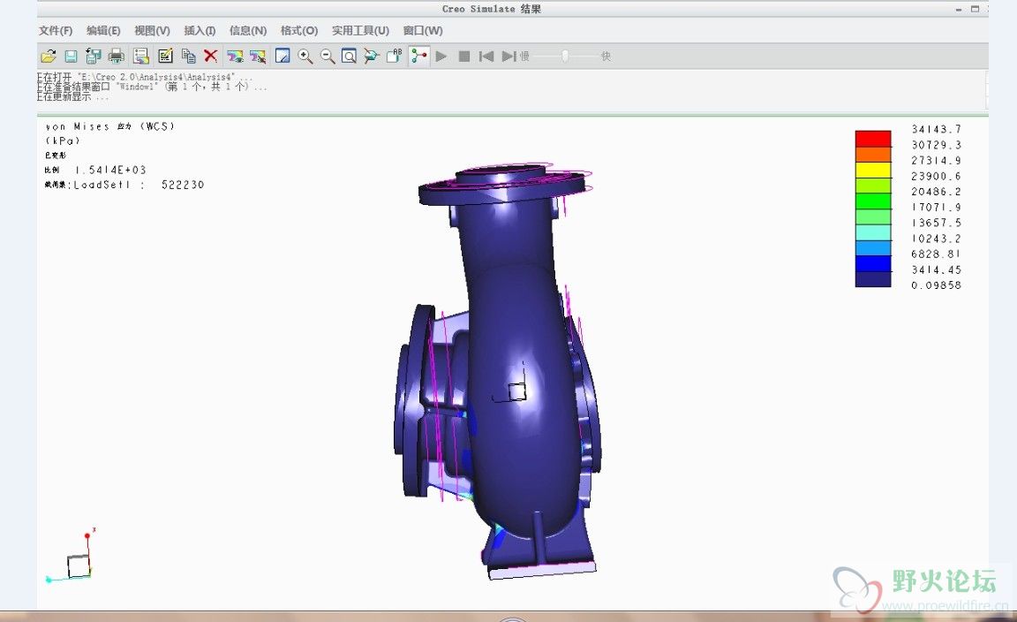Image resolution: width=1017 pixels, height=622 pixels.
Task: Click the orange legend color swatch
Action: (873, 155)
